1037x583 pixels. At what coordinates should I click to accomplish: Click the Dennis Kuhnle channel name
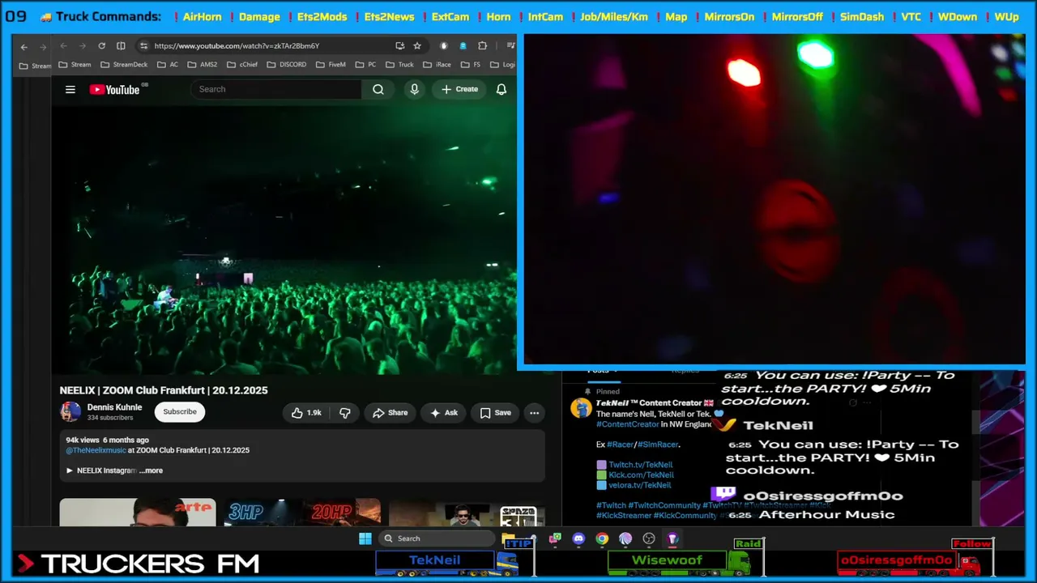pyautogui.click(x=114, y=407)
